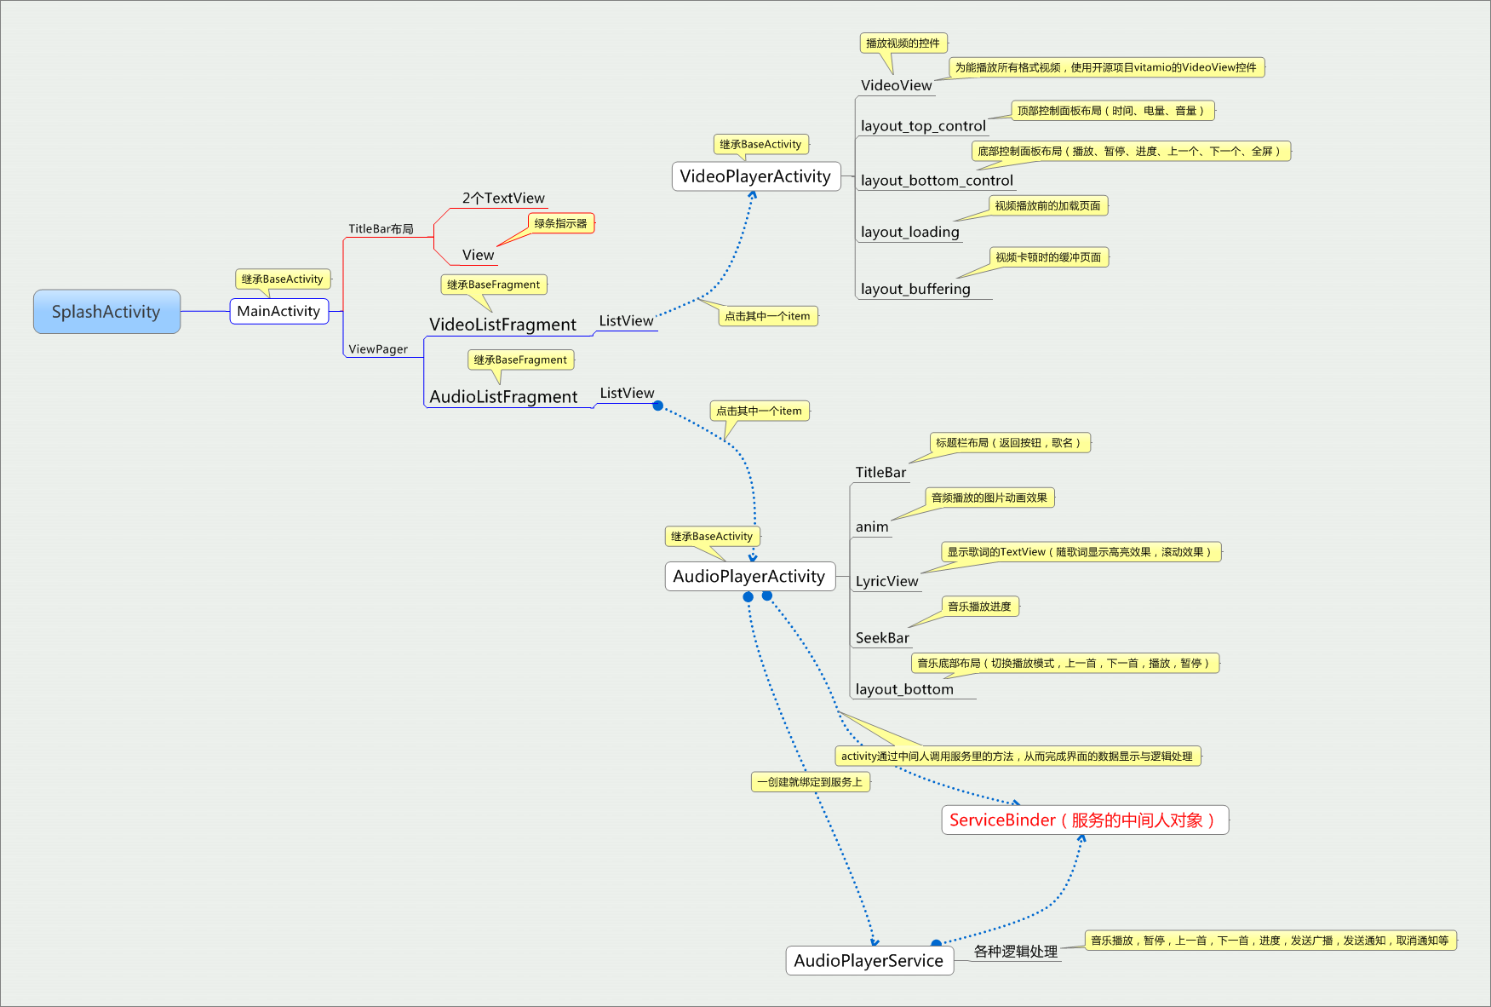Click the 播放视频的控件 callout
This screenshot has height=1007, width=1491.
coord(903,43)
